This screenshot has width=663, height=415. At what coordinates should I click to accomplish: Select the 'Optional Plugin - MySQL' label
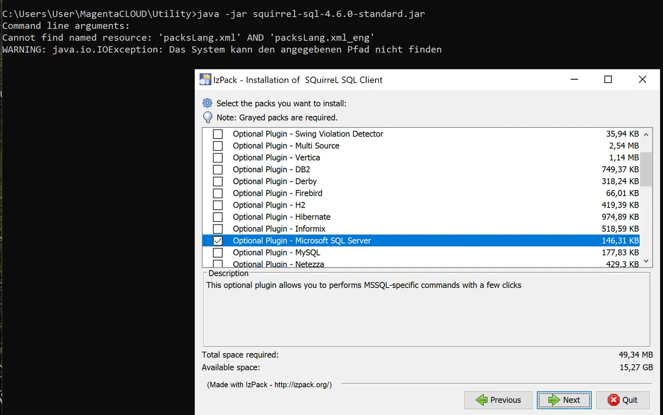coord(277,253)
